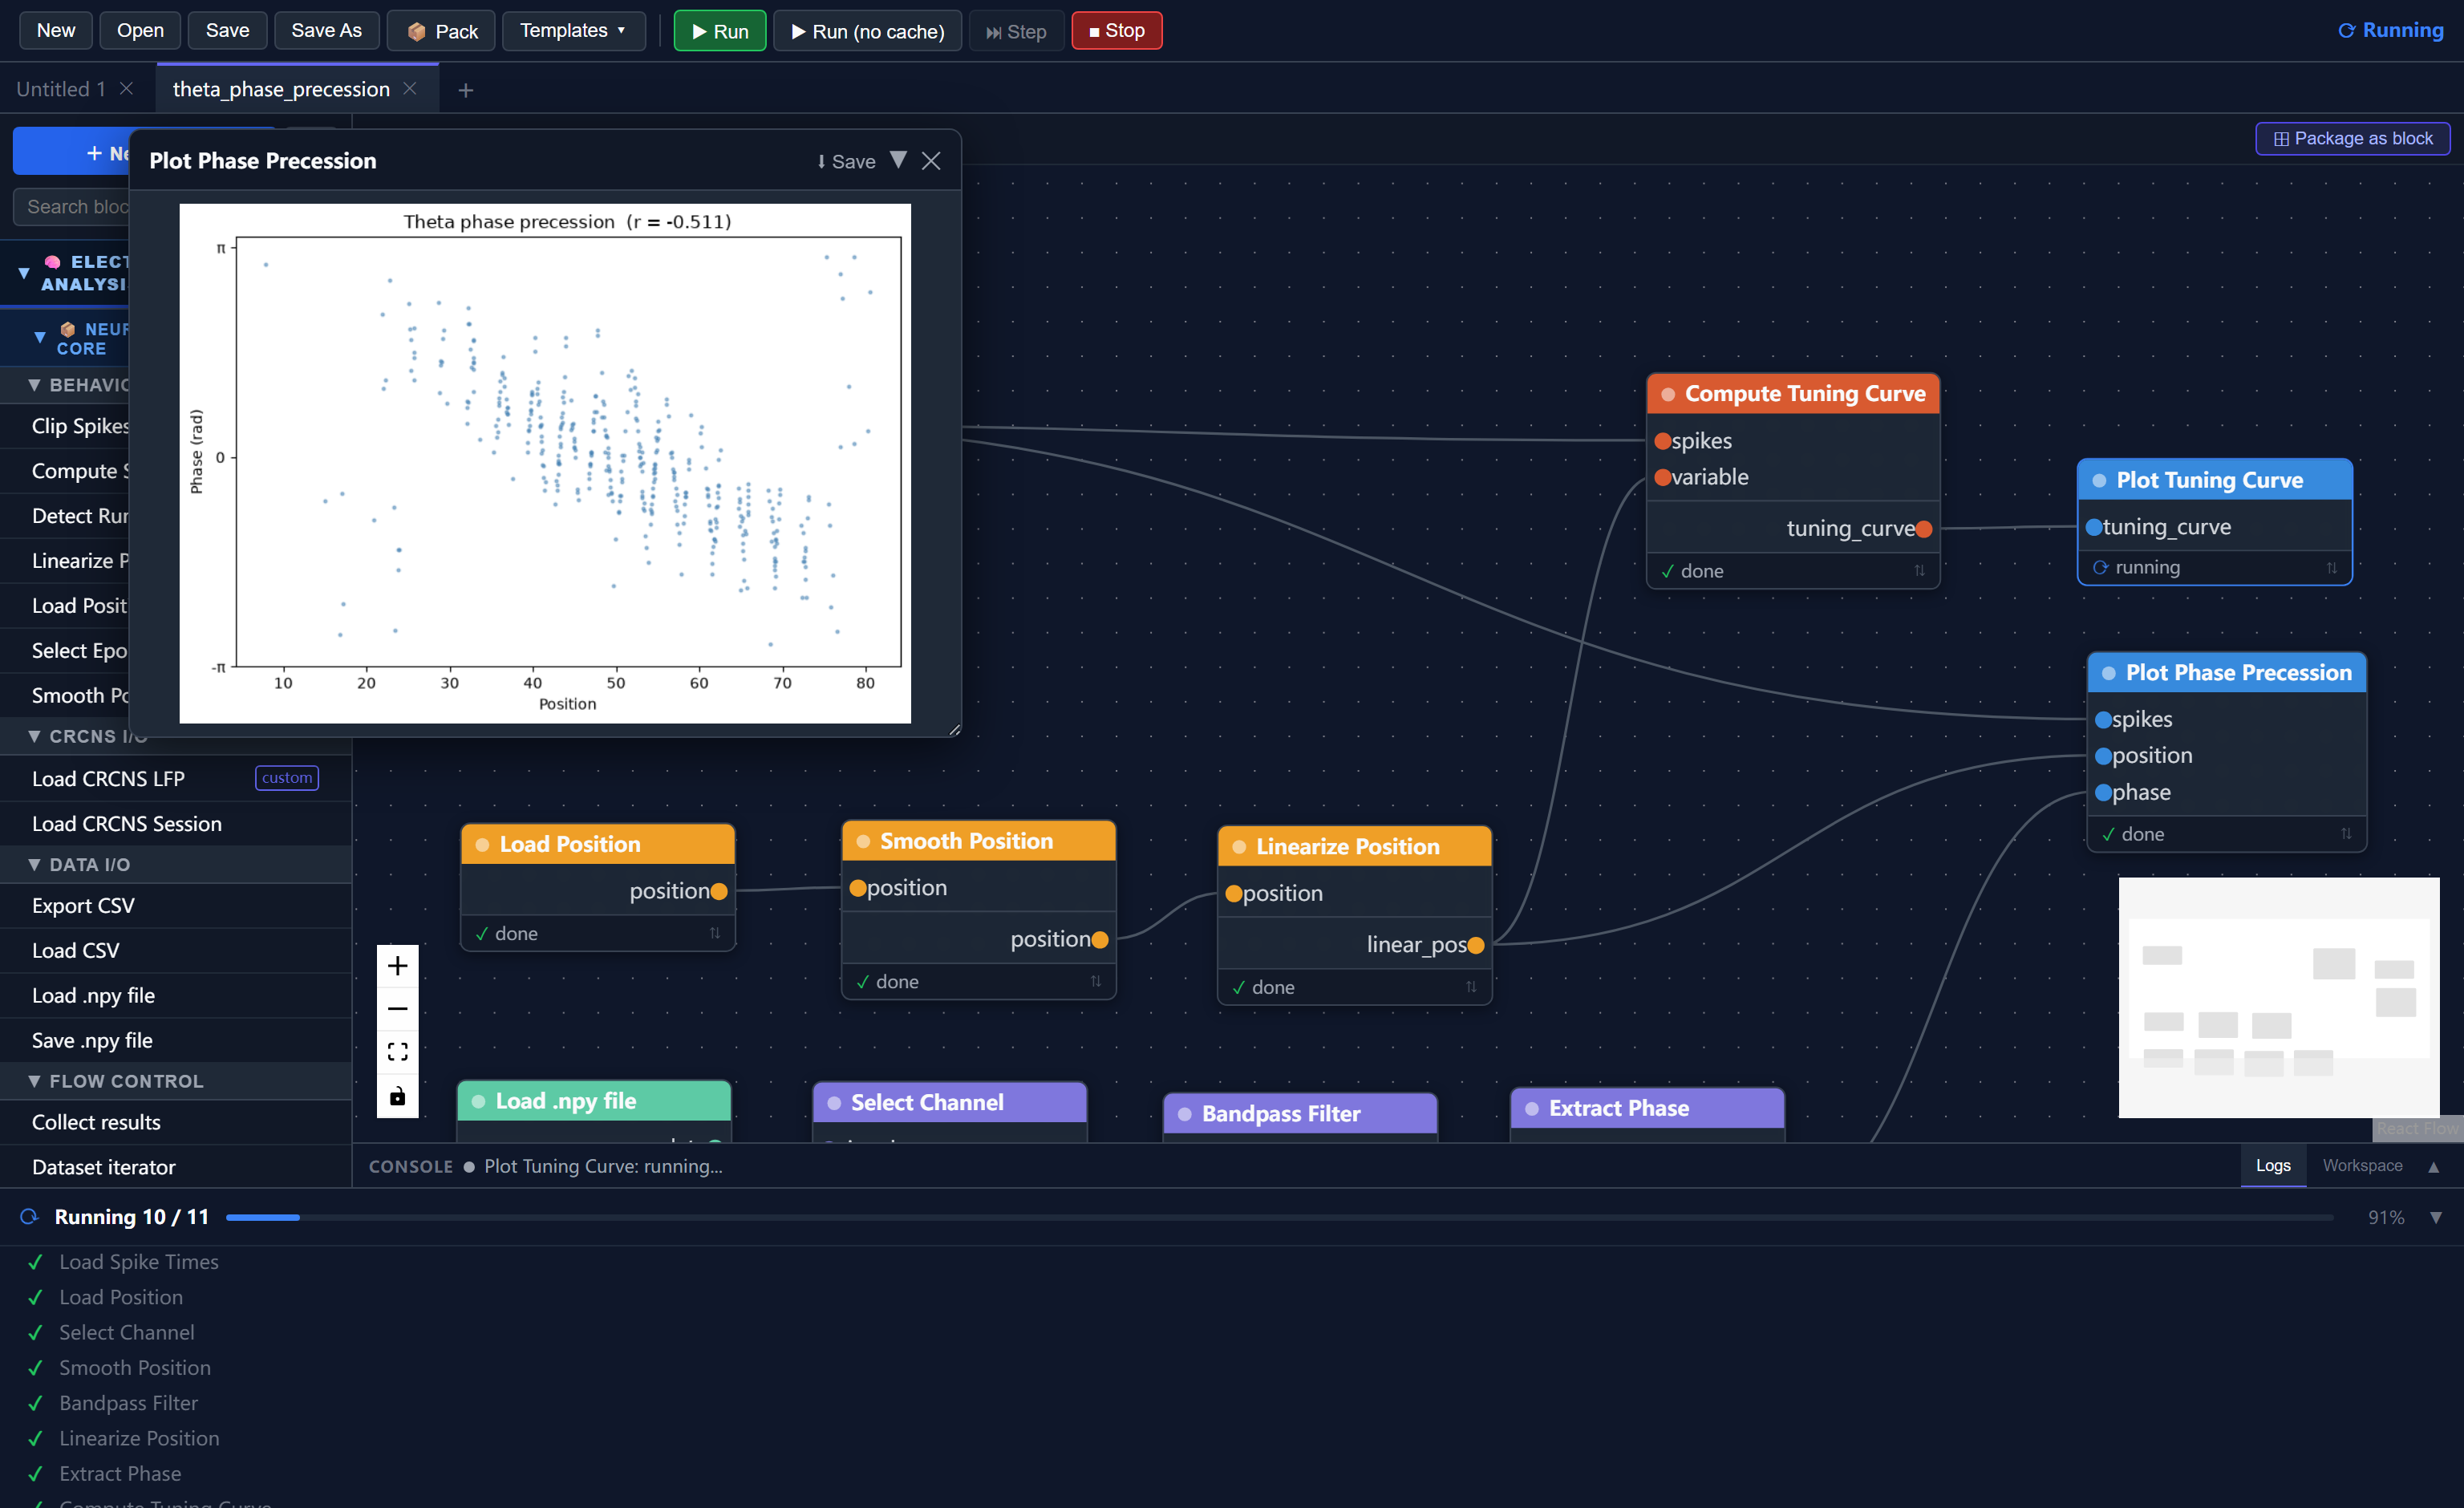Collapse the CRCNS I/O section
The image size is (2464, 1508).
[176, 736]
